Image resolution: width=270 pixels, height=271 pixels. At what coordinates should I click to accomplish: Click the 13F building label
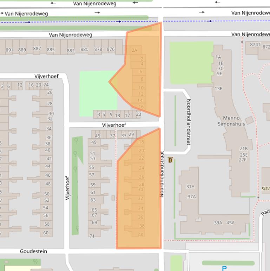tap(218, 89)
